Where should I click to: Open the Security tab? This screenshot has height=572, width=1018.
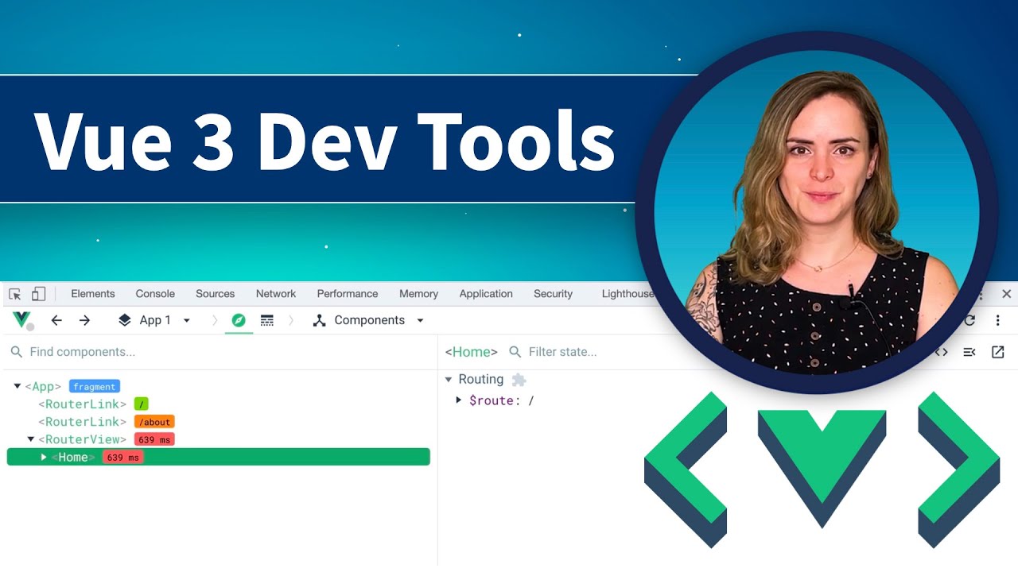[x=554, y=294]
